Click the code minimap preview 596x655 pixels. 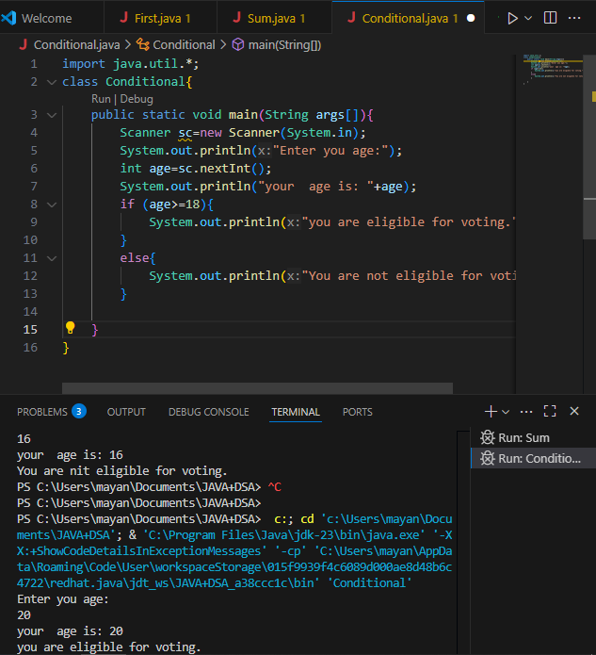(553, 69)
